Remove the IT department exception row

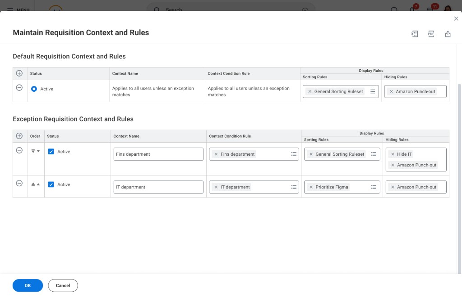(19, 183)
